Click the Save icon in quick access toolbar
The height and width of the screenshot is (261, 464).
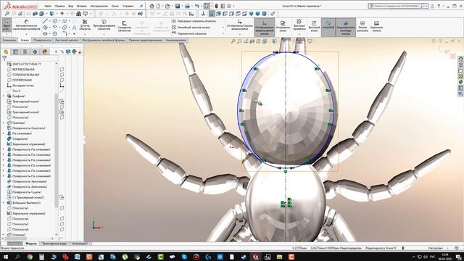(178, 6)
